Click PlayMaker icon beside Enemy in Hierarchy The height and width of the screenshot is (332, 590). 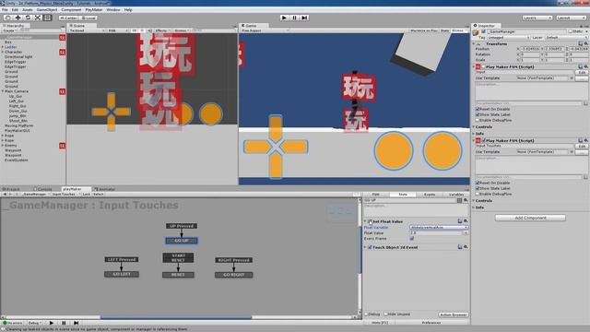[x=62, y=146]
